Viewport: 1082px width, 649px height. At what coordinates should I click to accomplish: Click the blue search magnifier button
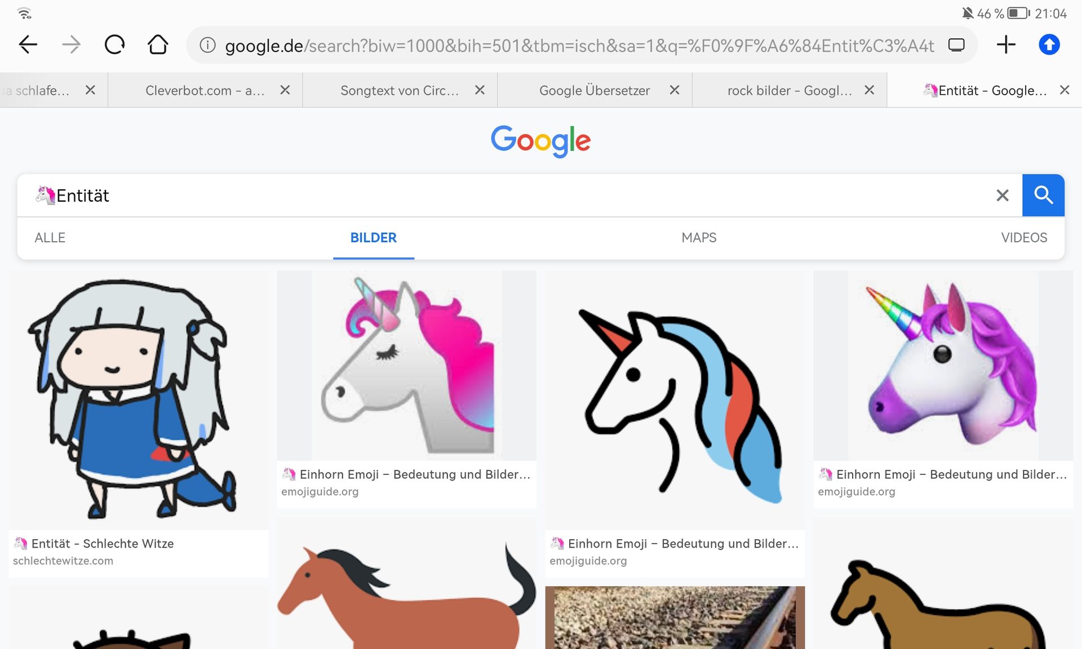1043,195
